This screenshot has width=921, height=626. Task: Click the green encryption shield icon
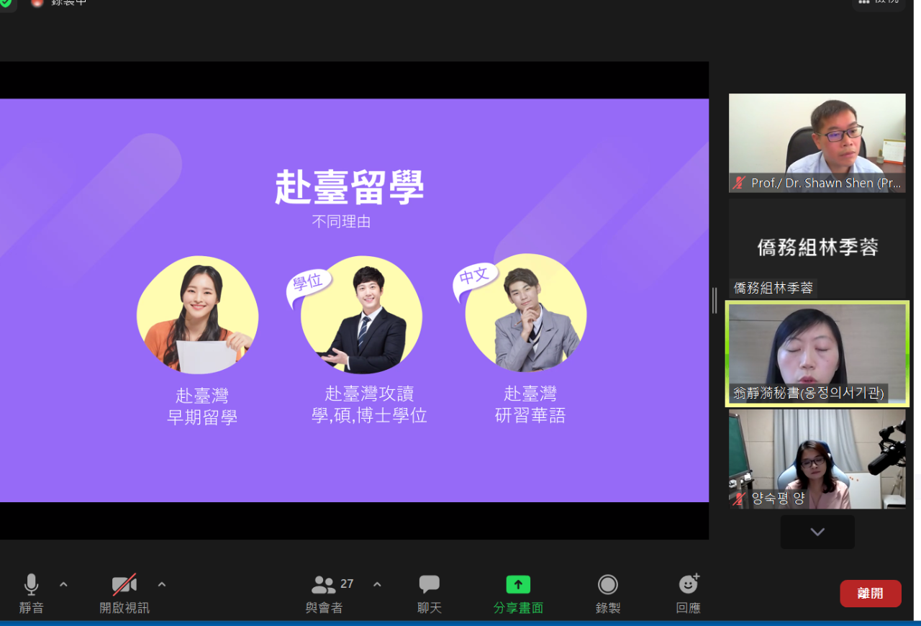6,3
